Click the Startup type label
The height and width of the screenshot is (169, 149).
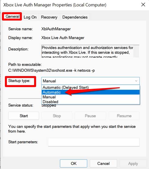click(19, 81)
